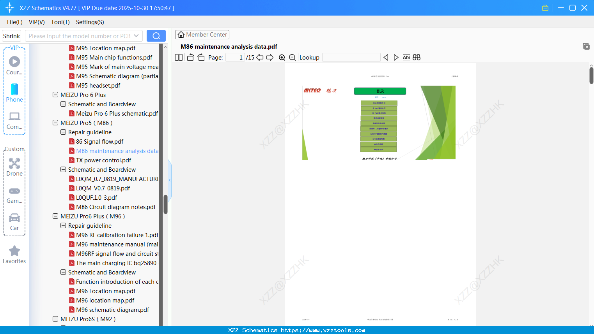
Task: Open the Car category
Action: [14, 222]
